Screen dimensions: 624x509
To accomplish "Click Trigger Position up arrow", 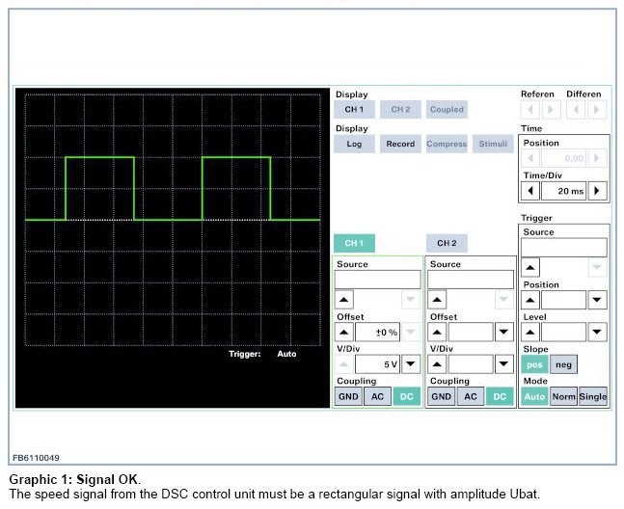I will (530, 301).
